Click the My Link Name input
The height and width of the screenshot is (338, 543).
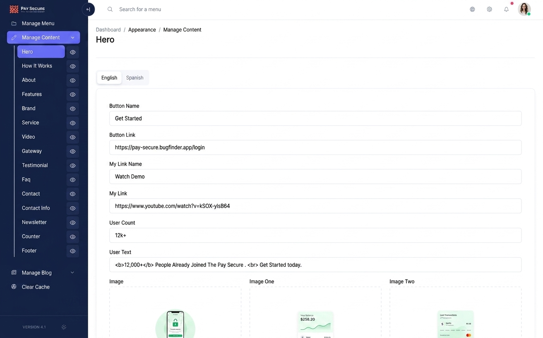[x=315, y=176]
